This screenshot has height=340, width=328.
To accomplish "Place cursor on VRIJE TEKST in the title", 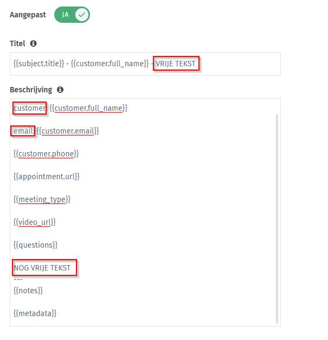I will [x=176, y=64].
